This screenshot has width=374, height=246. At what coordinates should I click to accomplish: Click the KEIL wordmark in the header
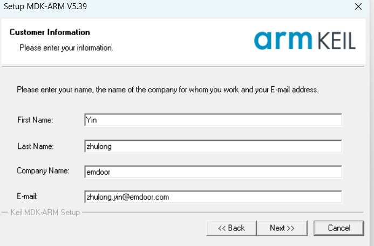337,41
